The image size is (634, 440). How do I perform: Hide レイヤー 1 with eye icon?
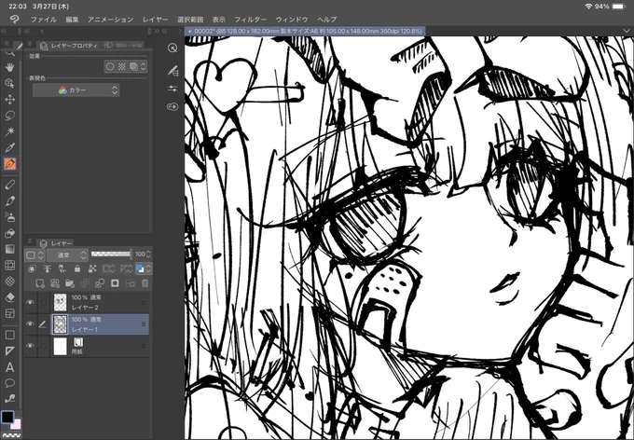[x=31, y=323]
